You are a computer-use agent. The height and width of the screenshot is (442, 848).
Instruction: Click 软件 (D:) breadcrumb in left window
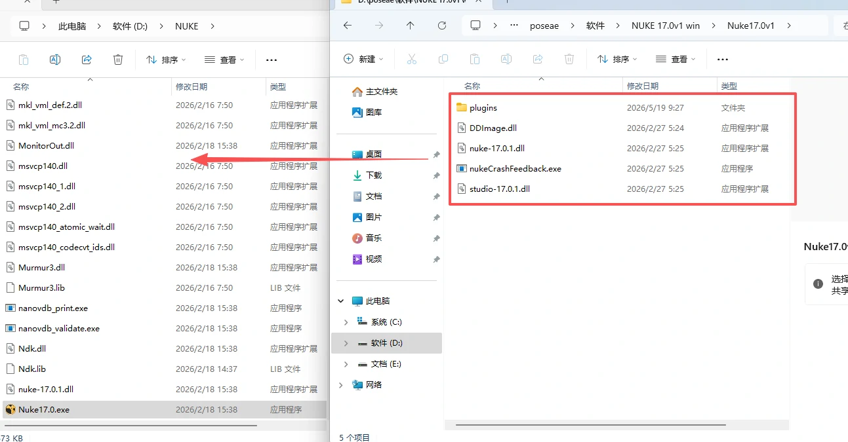pyautogui.click(x=130, y=26)
